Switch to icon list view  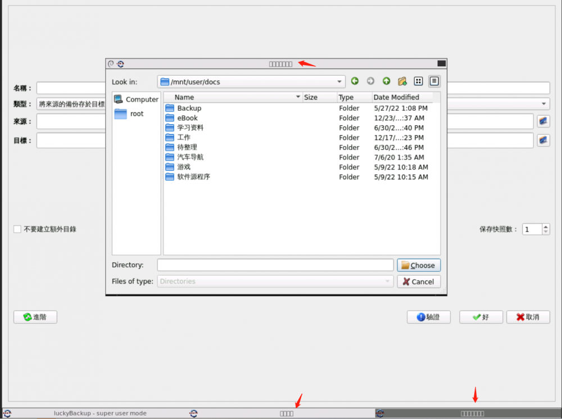tap(418, 81)
